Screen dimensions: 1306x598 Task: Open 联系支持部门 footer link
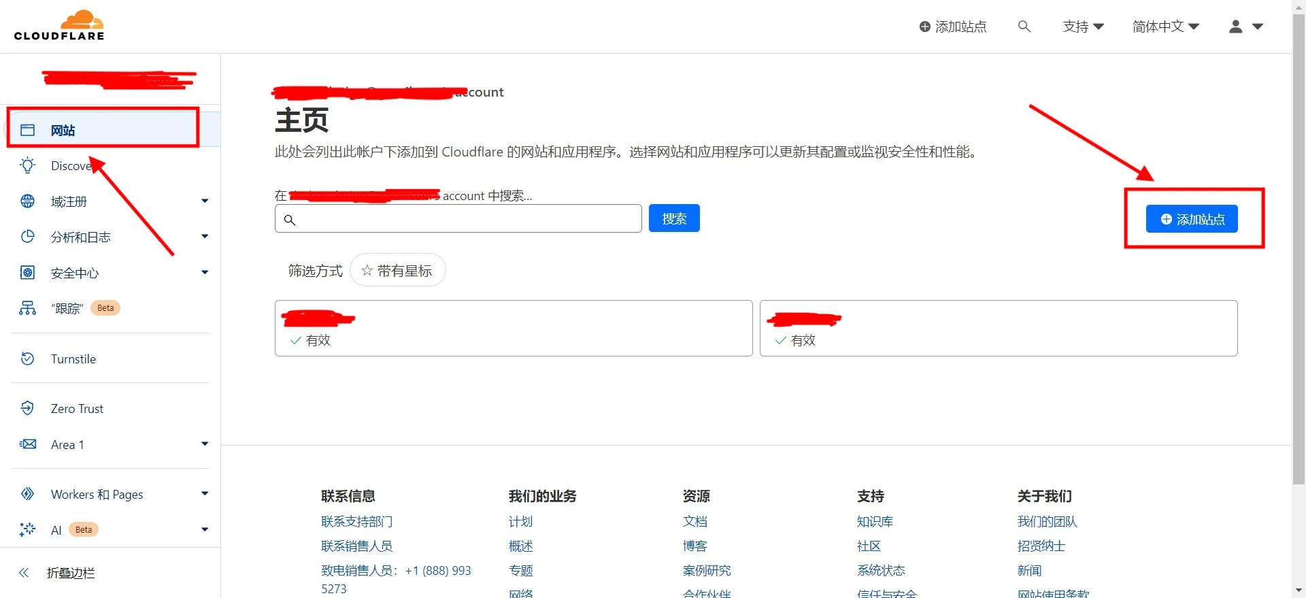[x=356, y=522]
